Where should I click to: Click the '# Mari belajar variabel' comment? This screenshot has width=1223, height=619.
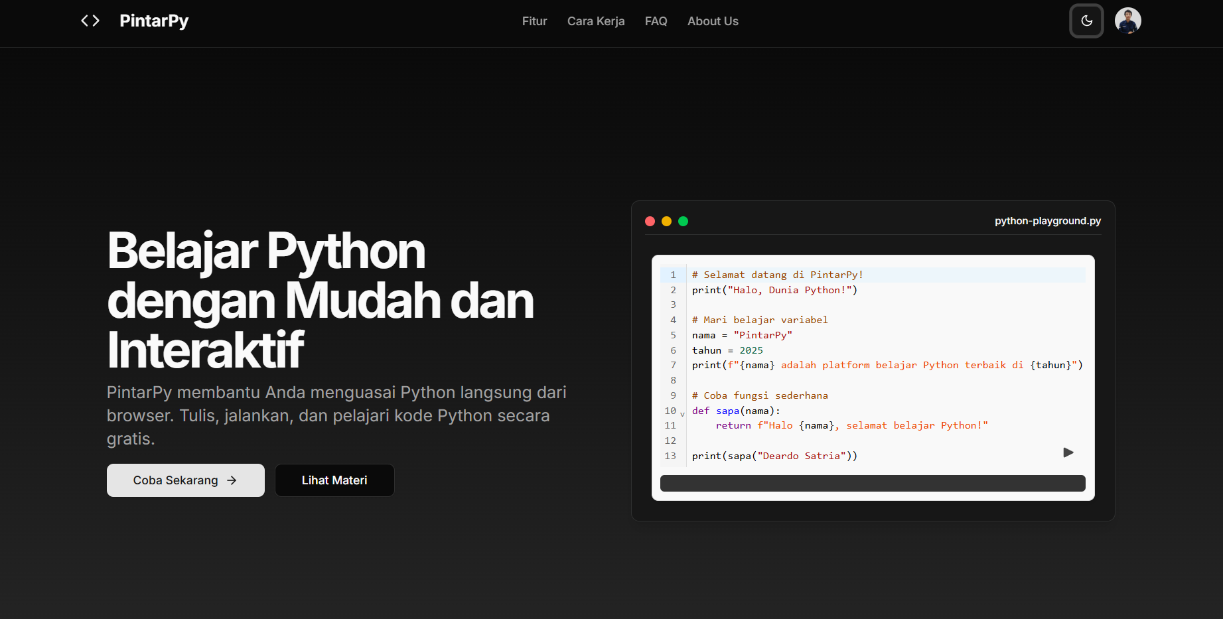pyautogui.click(x=760, y=320)
